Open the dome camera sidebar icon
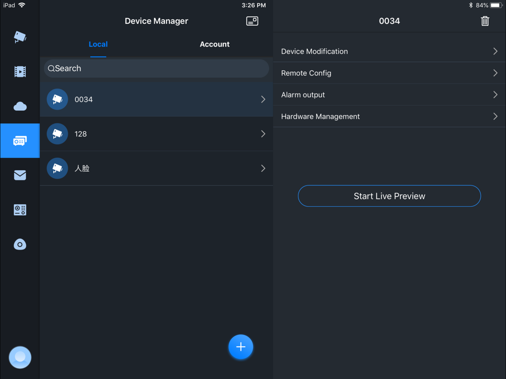The width and height of the screenshot is (506, 379). [x=20, y=244]
